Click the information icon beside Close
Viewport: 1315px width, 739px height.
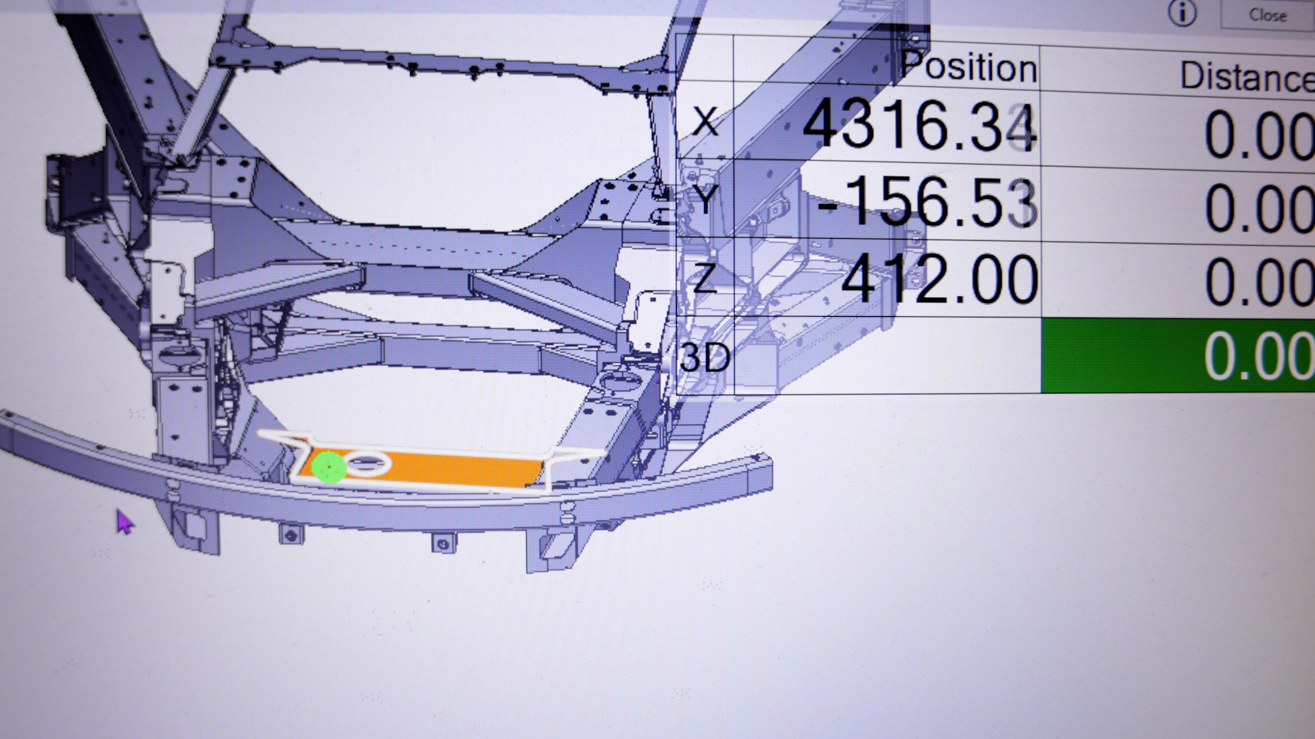point(1182,13)
